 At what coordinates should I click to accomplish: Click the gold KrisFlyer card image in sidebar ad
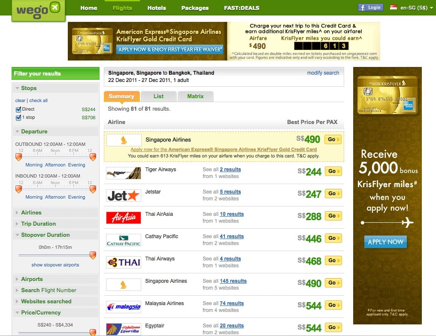click(388, 95)
